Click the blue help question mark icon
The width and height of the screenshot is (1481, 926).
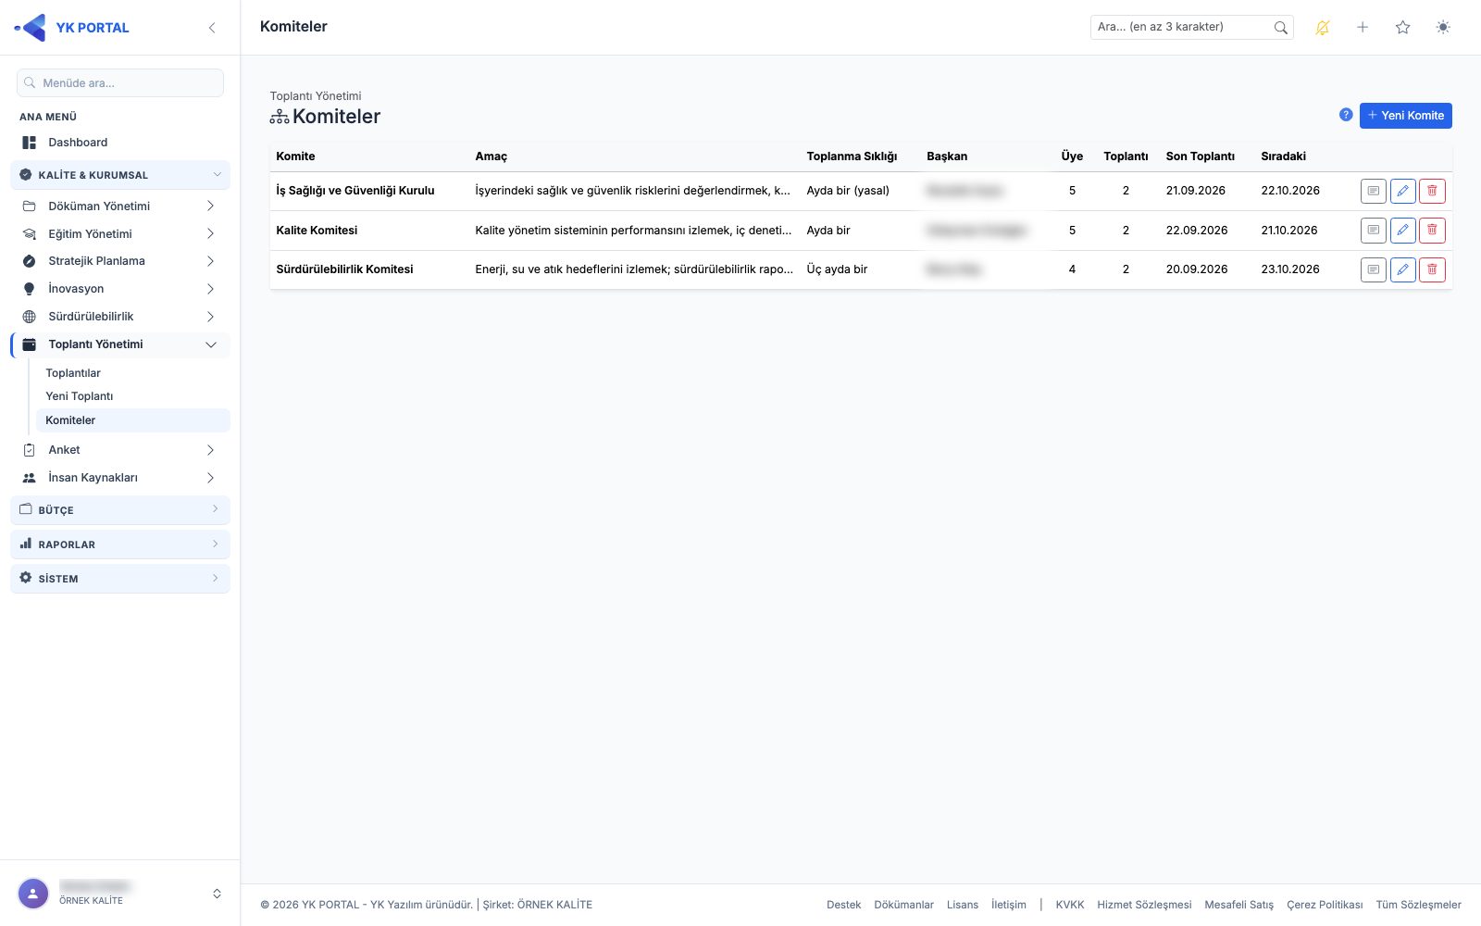(1346, 115)
